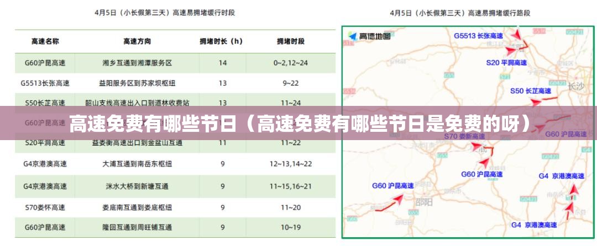Image resolution: width=597 pixels, height=246 pixels.
Task: Click the 高德地图 logo on the map
Action: coord(369,36)
